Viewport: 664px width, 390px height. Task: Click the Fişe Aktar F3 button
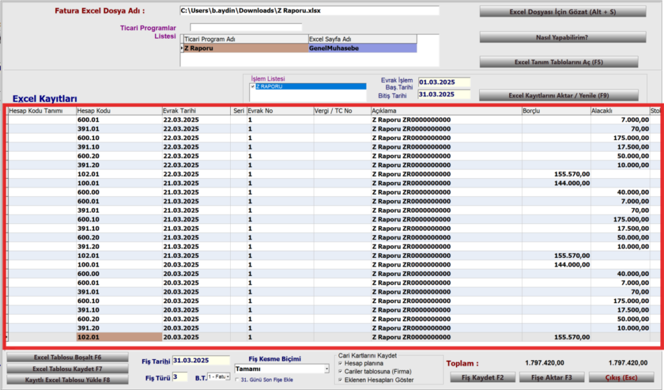point(552,377)
